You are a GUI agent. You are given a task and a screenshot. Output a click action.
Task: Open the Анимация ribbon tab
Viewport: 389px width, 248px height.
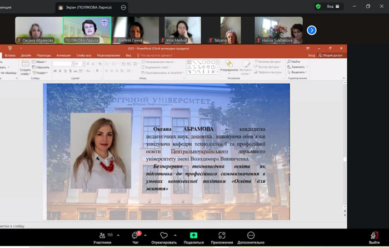tap(63, 55)
